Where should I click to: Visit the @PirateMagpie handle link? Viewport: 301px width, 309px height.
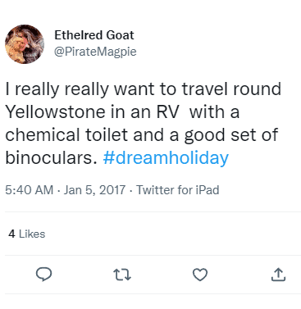pyautogui.click(x=95, y=52)
